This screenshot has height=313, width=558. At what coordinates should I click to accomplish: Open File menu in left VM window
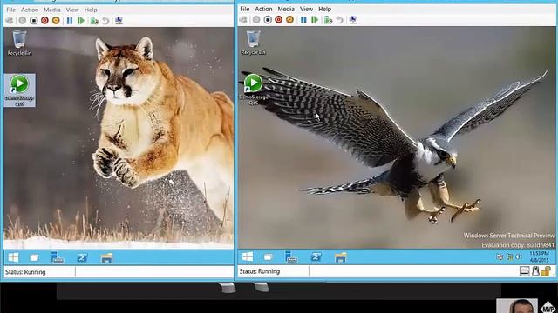[x=11, y=10]
